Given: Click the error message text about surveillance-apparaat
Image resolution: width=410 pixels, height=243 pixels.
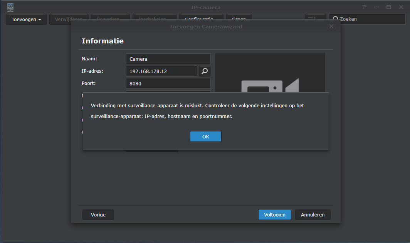Looking at the screenshot, I should coord(197,111).
